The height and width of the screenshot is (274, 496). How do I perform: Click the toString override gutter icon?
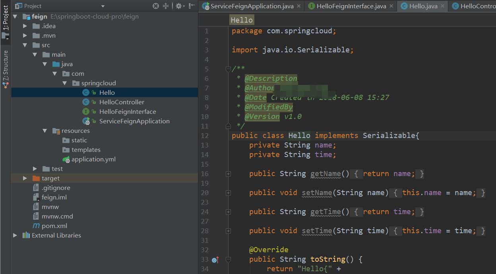pos(215,260)
